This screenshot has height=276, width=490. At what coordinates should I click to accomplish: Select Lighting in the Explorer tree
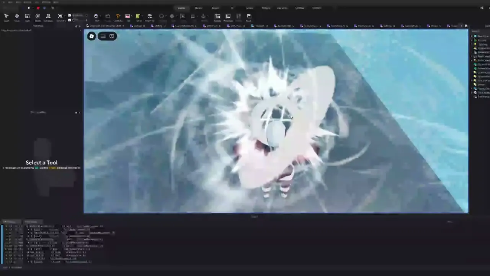click(x=483, y=44)
